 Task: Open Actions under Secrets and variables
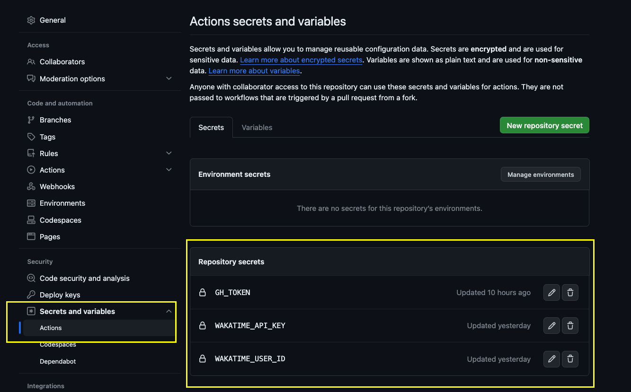(51, 328)
